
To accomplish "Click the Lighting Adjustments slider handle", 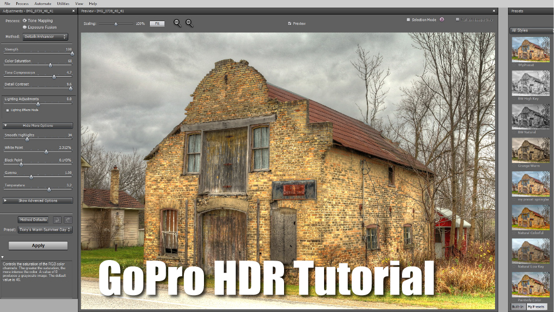I will click(38, 104).
